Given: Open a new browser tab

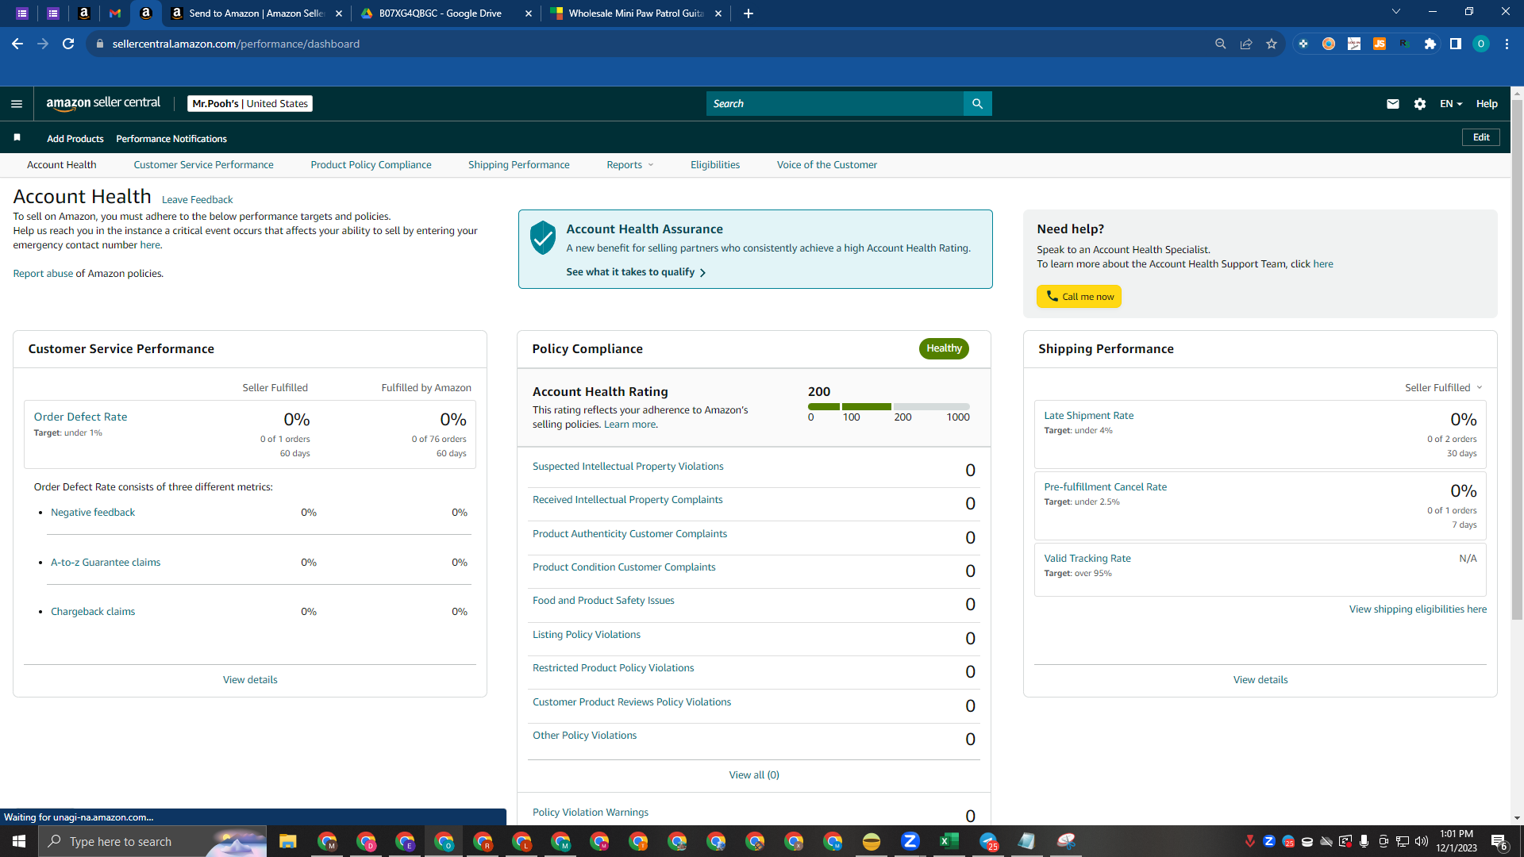Looking at the screenshot, I should pos(749,13).
